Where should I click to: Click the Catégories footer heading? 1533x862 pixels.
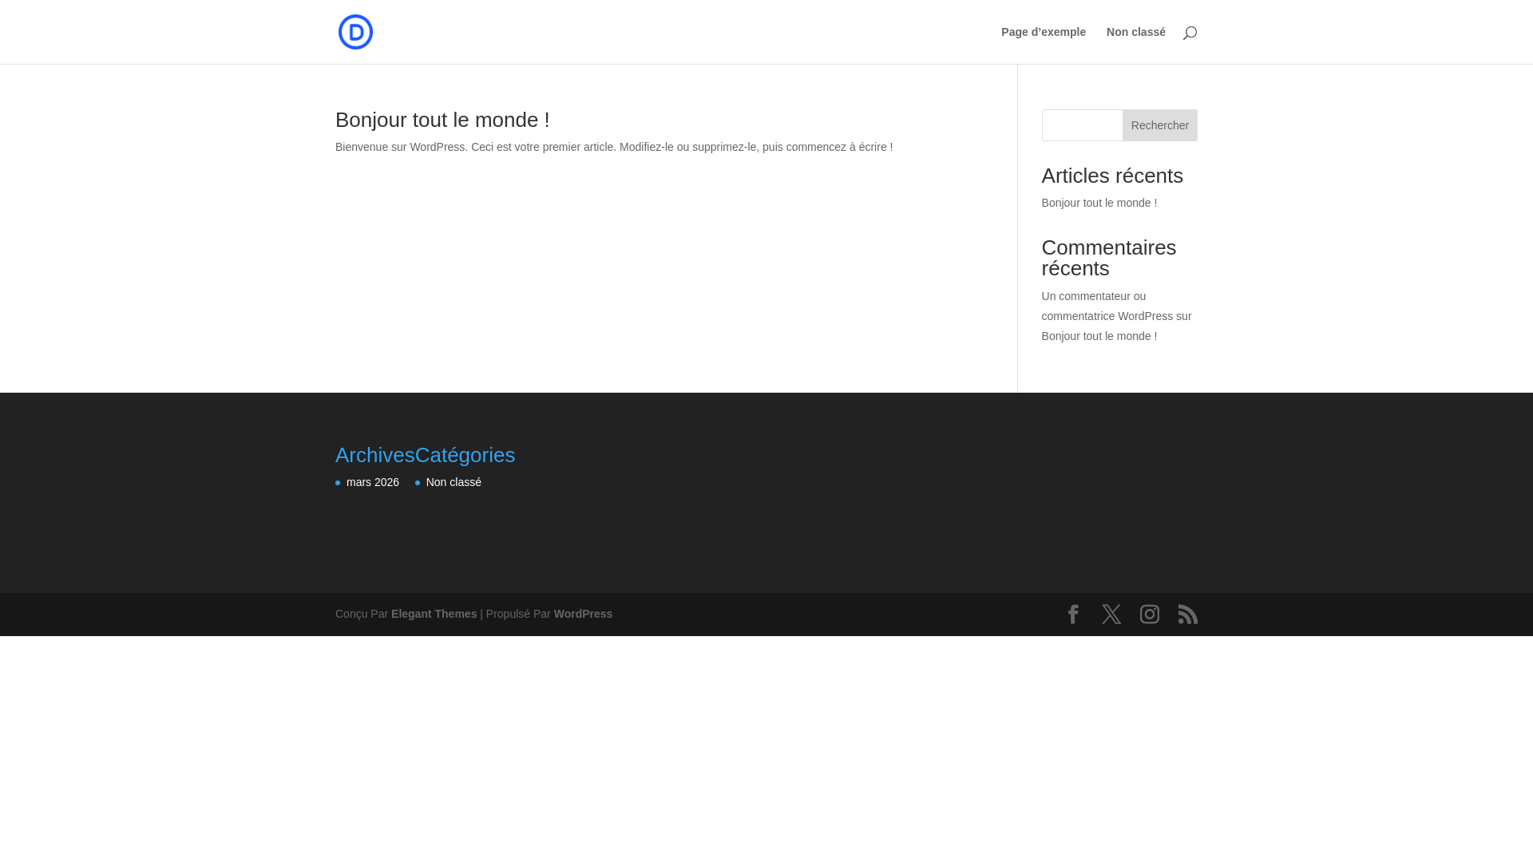pyautogui.click(x=465, y=455)
